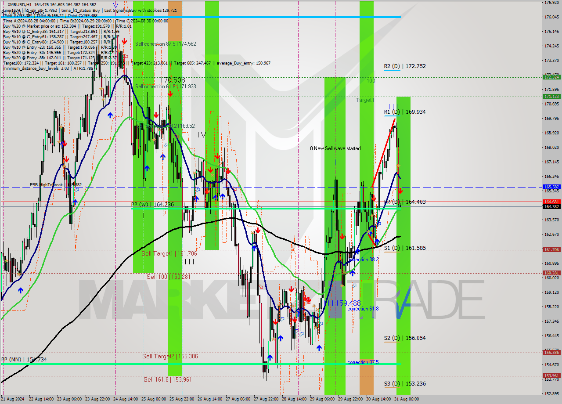The image size is (562, 404).
Task: Select the R1 (D) | 169.934 pivot label
Action: [405, 112]
